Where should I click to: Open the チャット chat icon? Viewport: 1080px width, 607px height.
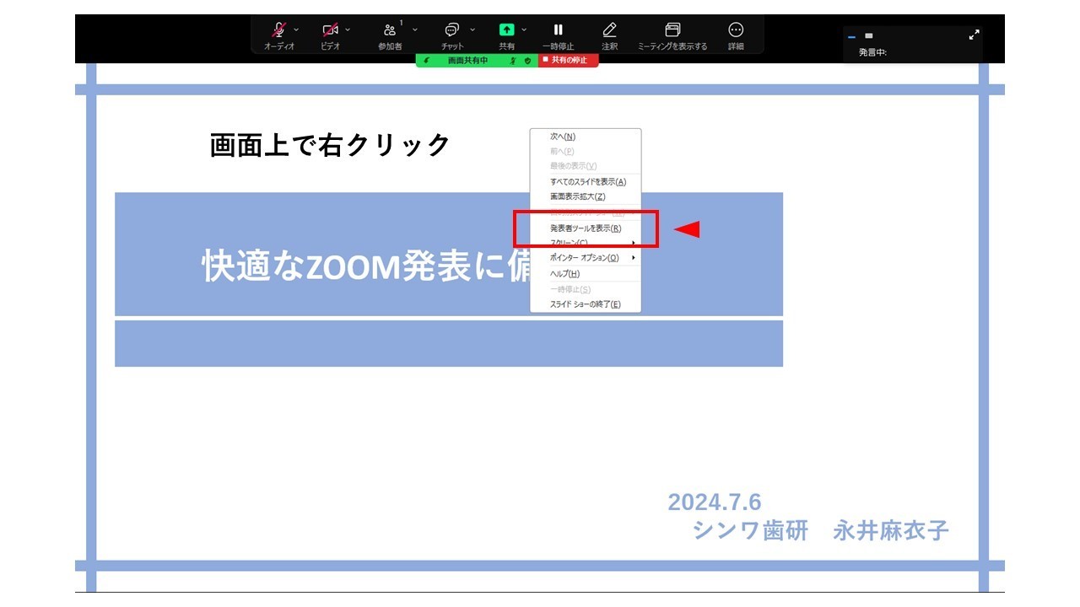pyautogui.click(x=452, y=30)
